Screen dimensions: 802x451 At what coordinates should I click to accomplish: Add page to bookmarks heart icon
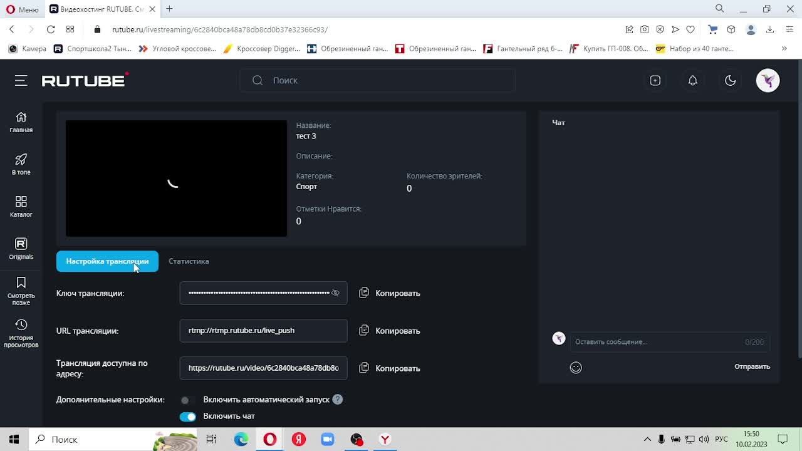690,29
